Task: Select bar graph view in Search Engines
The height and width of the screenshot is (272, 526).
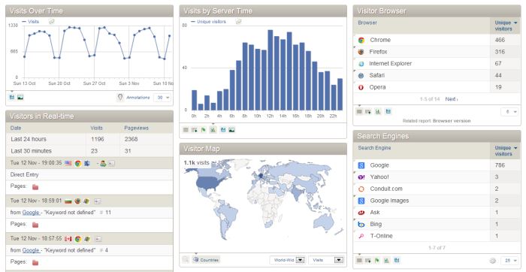Action: tap(387, 260)
